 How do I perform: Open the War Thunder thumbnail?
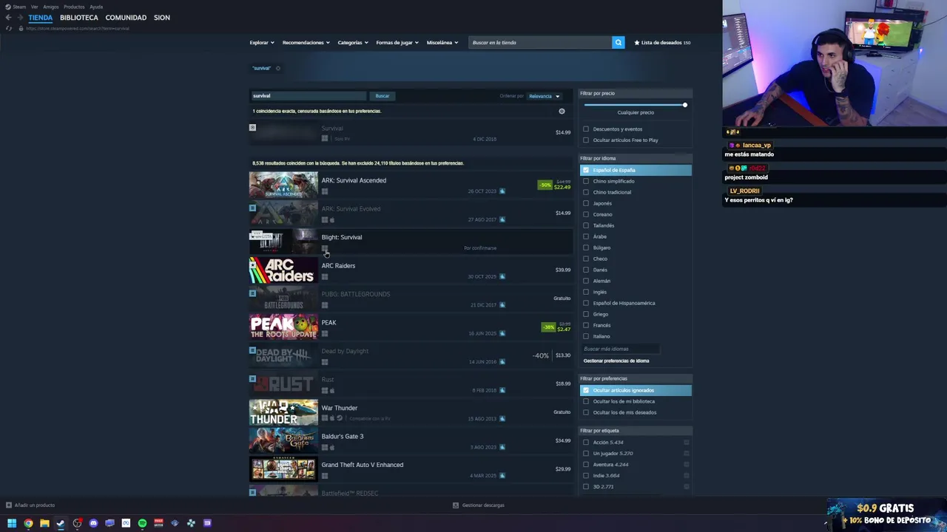pos(283,412)
